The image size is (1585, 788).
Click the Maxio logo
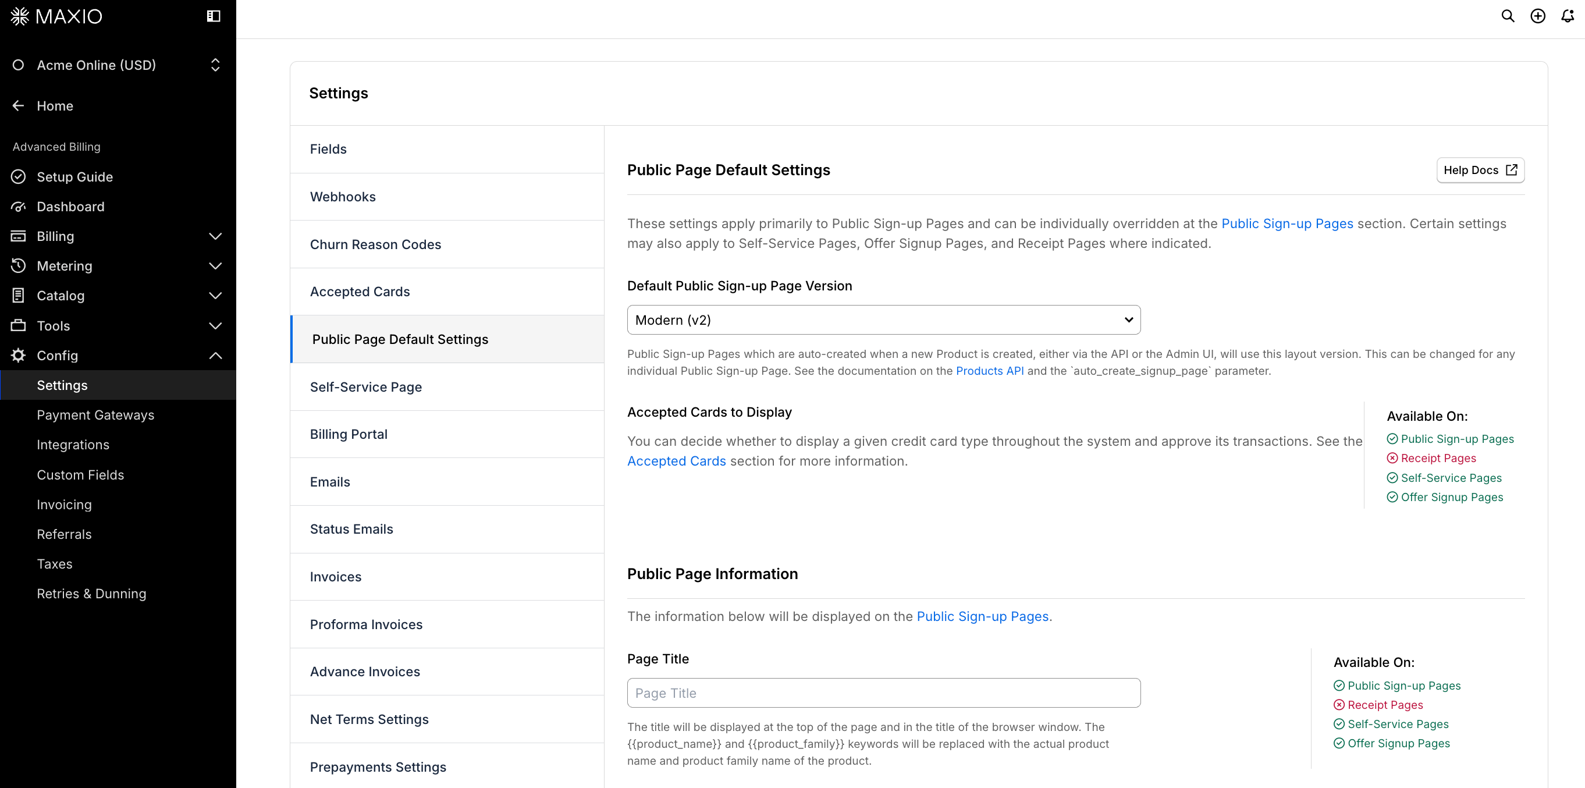tap(56, 16)
